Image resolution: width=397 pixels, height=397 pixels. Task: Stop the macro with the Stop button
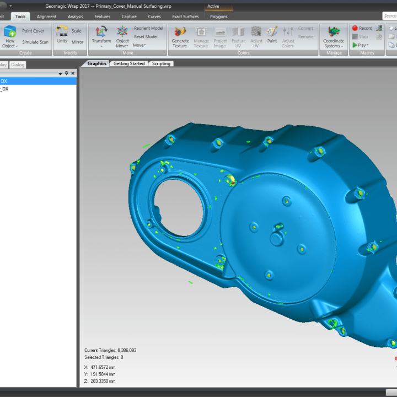(x=360, y=37)
